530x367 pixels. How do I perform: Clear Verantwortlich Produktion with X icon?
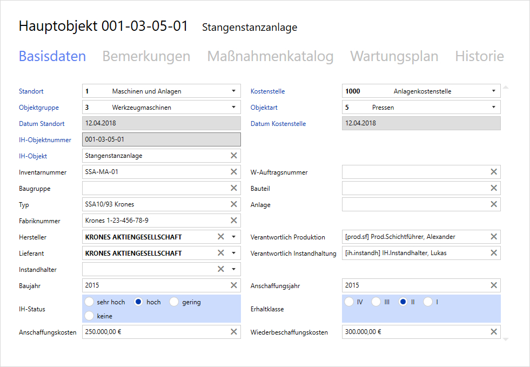point(494,237)
